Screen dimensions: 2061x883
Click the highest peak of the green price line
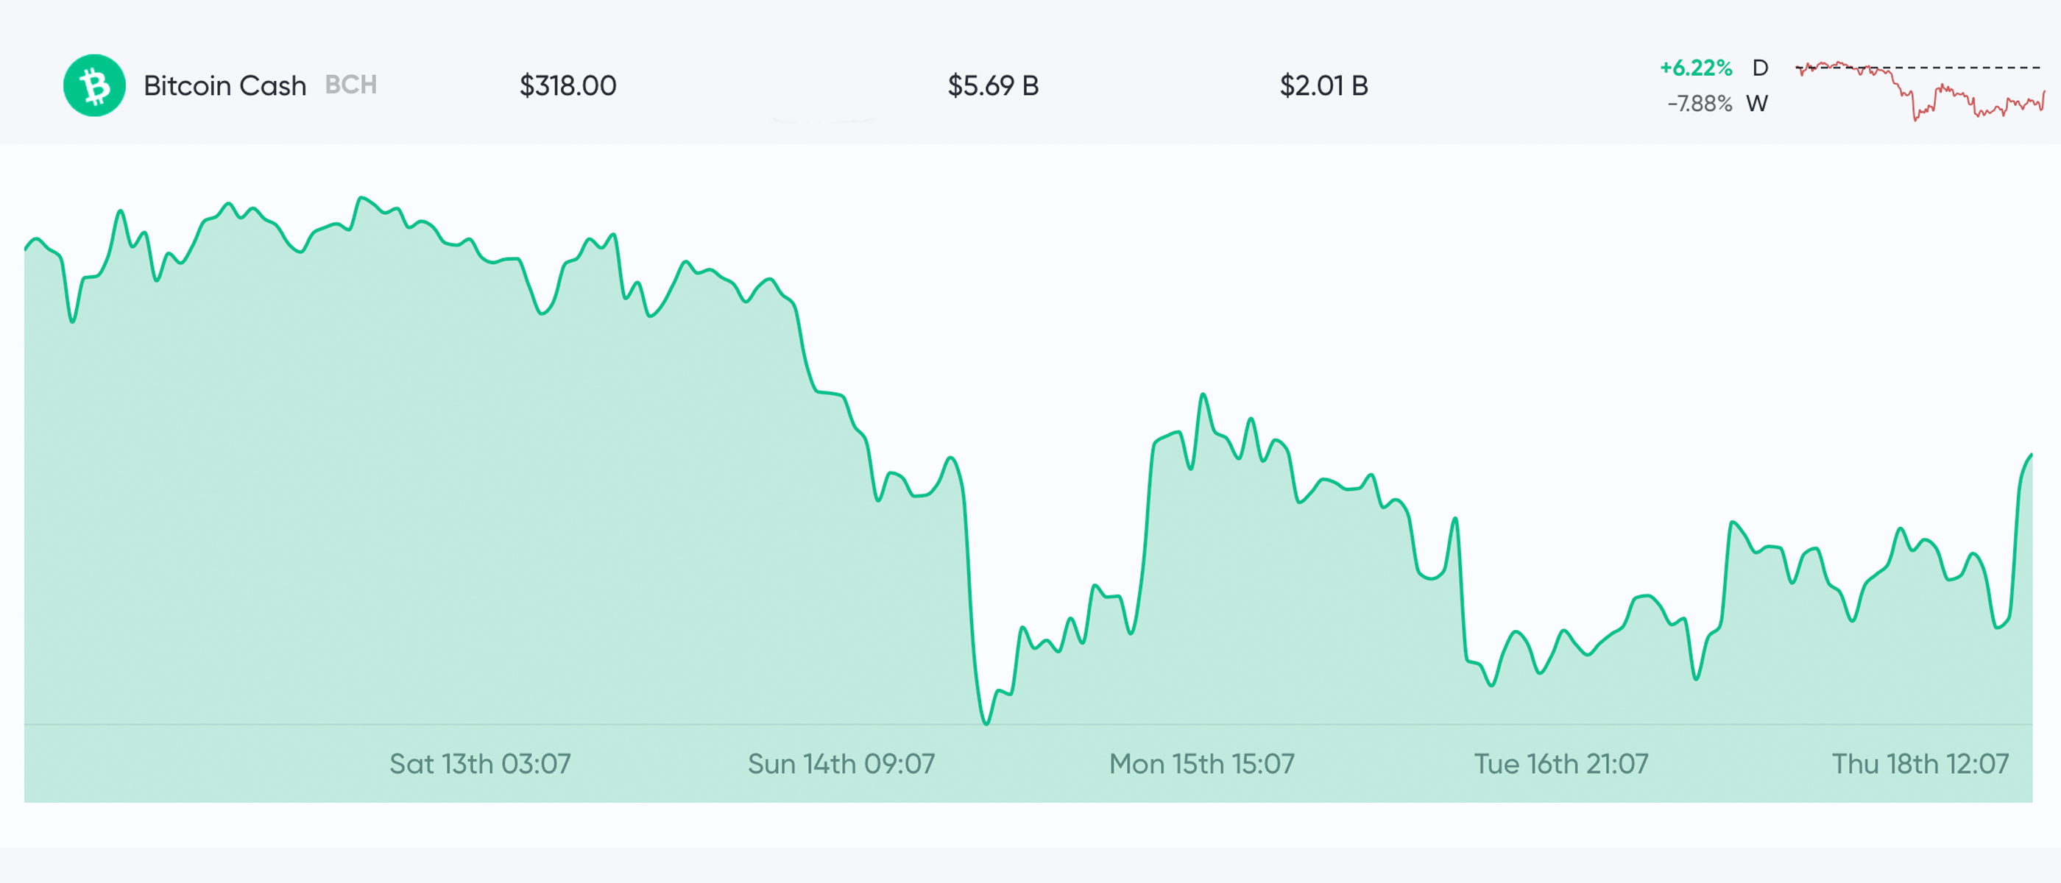click(x=361, y=197)
